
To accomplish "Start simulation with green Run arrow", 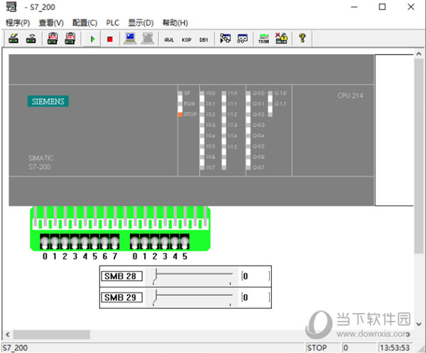I will (x=92, y=39).
